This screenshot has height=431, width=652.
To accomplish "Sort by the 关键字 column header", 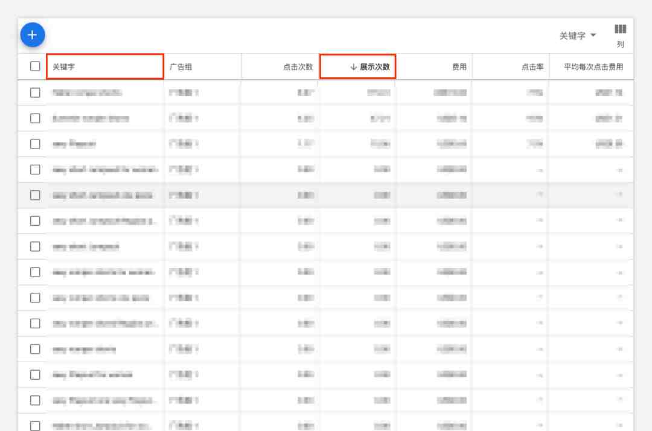I will [x=63, y=67].
